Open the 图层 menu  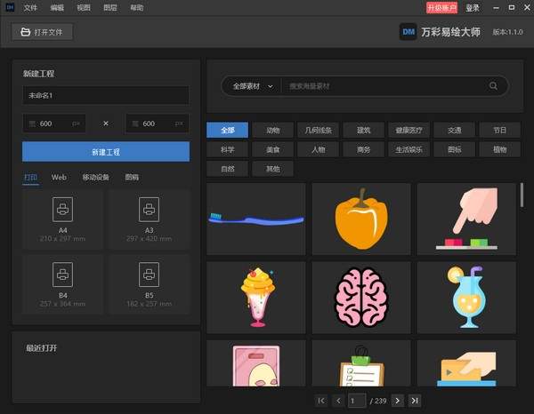click(109, 8)
